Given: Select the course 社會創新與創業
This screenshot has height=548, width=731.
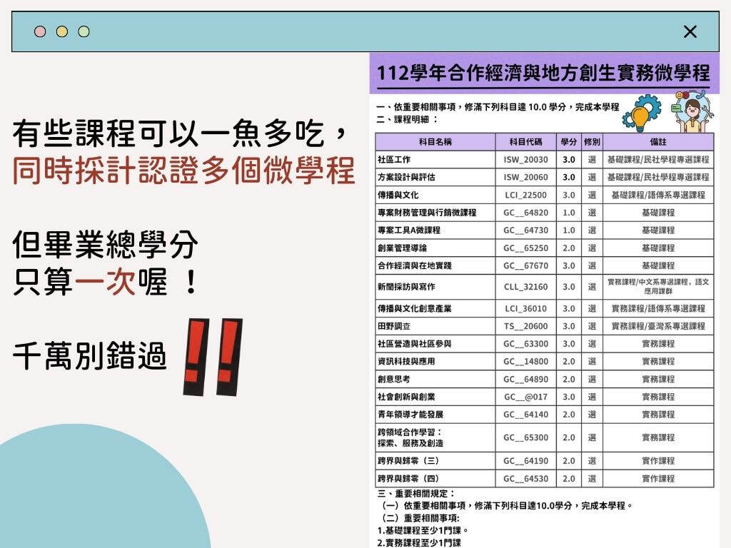Looking at the screenshot, I should 406,397.
